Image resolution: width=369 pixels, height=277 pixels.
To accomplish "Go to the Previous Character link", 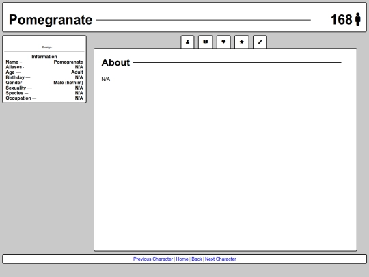I will coord(153,259).
